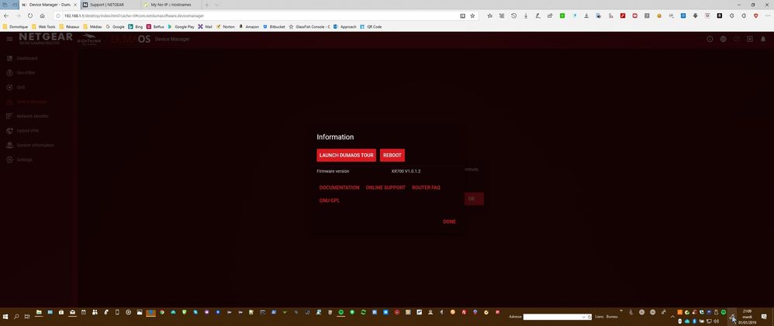
Task: Open System Information in the sidebar
Action: (x=30, y=145)
